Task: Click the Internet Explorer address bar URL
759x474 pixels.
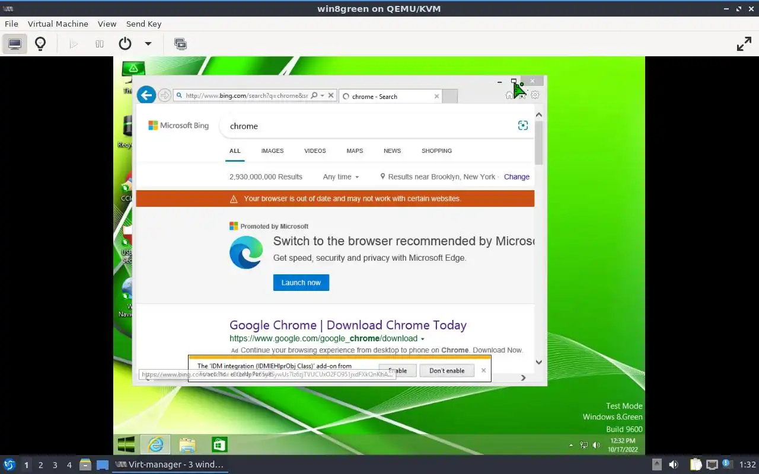Action: pos(247,95)
